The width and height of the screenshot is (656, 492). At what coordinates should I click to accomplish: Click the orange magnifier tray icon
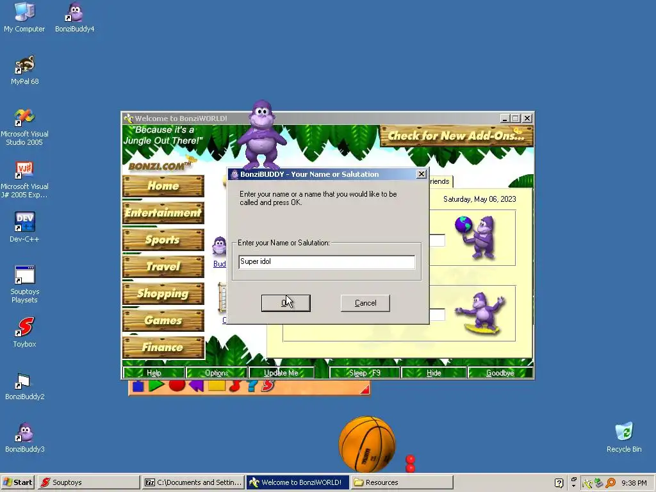pyautogui.click(x=611, y=483)
